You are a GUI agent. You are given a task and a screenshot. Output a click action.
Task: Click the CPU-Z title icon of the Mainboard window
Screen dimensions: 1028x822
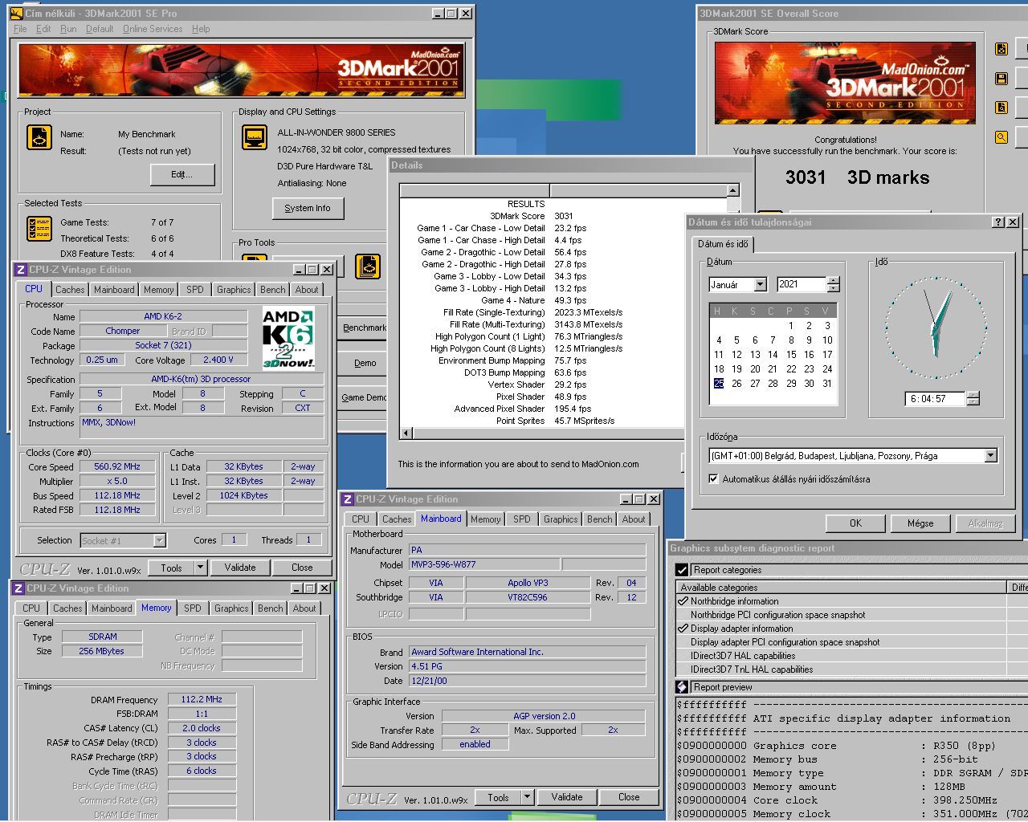coord(348,499)
